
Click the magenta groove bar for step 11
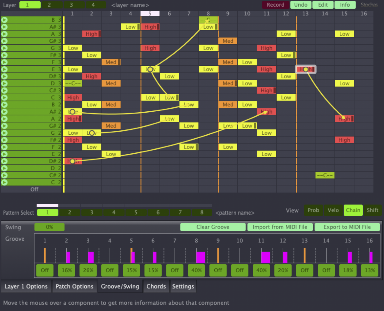266,257
